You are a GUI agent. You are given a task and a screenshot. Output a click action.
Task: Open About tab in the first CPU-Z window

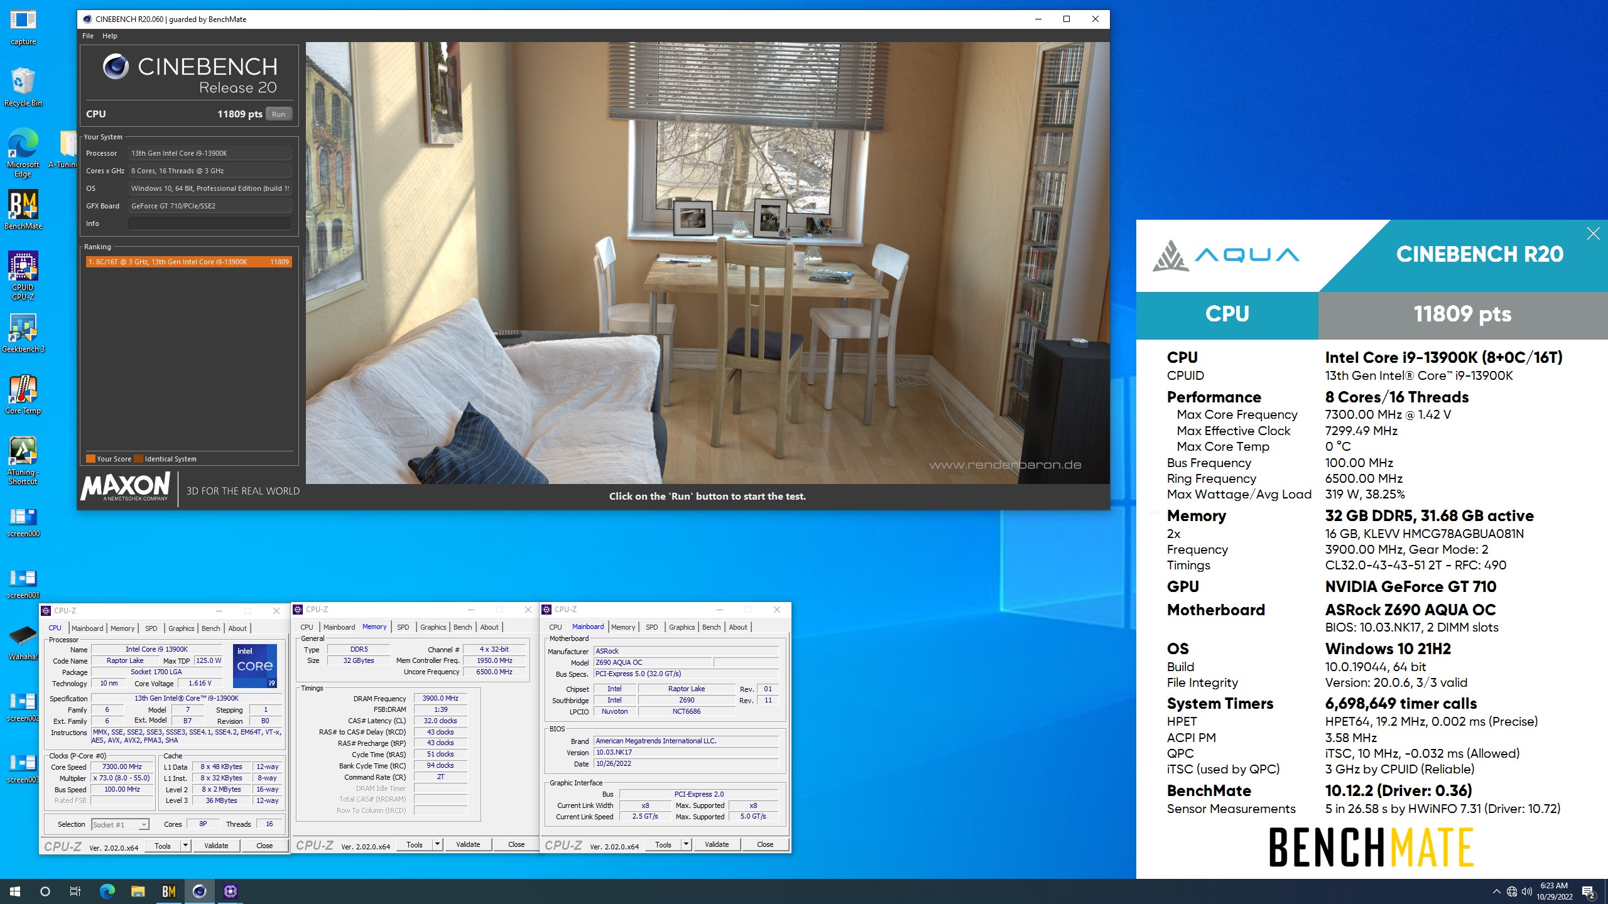[x=237, y=628]
